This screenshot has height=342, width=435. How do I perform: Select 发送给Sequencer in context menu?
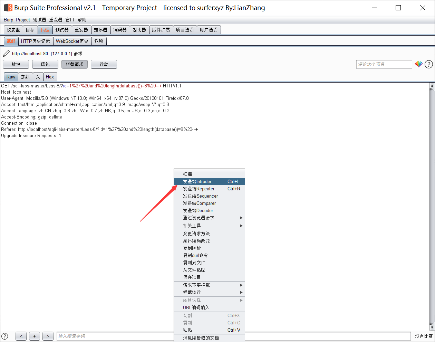(209, 196)
